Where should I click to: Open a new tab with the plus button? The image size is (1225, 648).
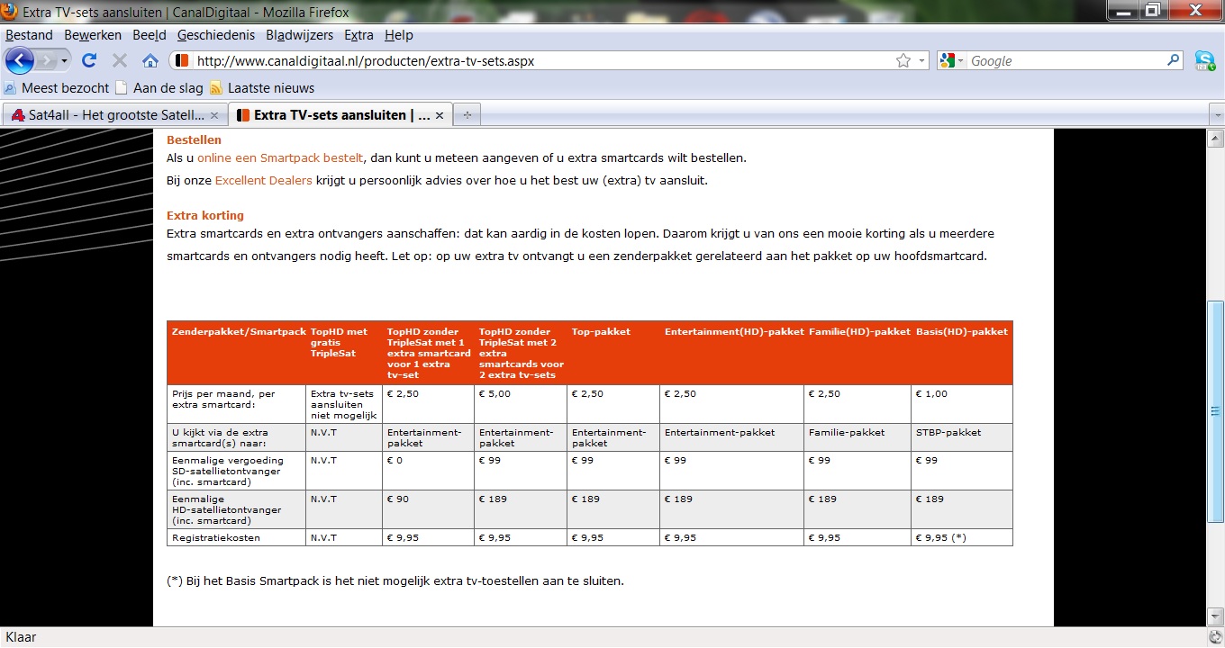click(x=467, y=115)
